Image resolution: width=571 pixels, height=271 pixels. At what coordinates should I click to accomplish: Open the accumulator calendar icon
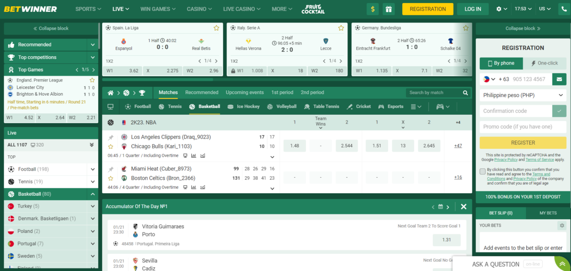click(440, 207)
